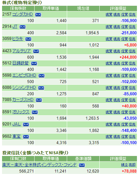The height and width of the screenshot is (178, 140).
Task: Open the mail icon next to オリックス
Action: tap(35, 112)
